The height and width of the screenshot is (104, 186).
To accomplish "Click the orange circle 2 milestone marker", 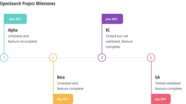I will click(x=53, y=58).
